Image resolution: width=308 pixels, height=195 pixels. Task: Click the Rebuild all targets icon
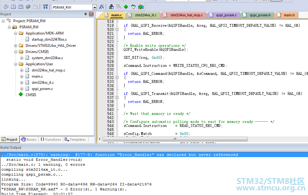tap(21, 7)
